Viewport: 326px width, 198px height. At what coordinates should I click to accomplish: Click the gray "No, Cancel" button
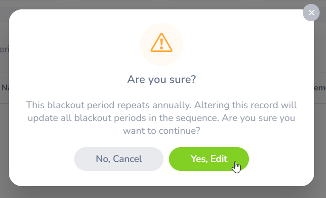[x=119, y=159]
